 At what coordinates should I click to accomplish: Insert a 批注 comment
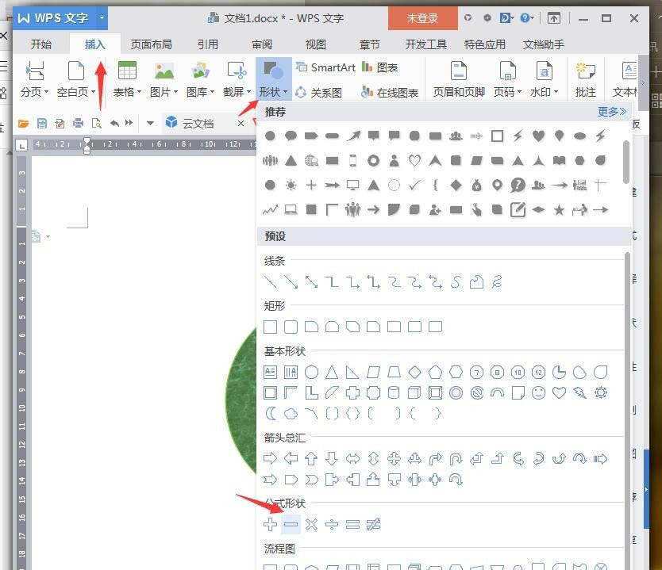point(586,79)
